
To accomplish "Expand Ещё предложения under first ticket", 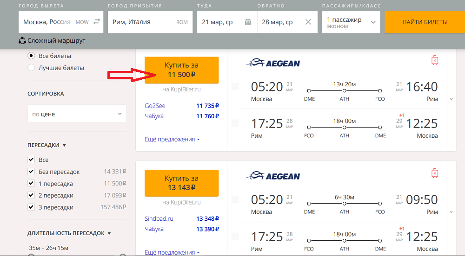I will (173, 139).
